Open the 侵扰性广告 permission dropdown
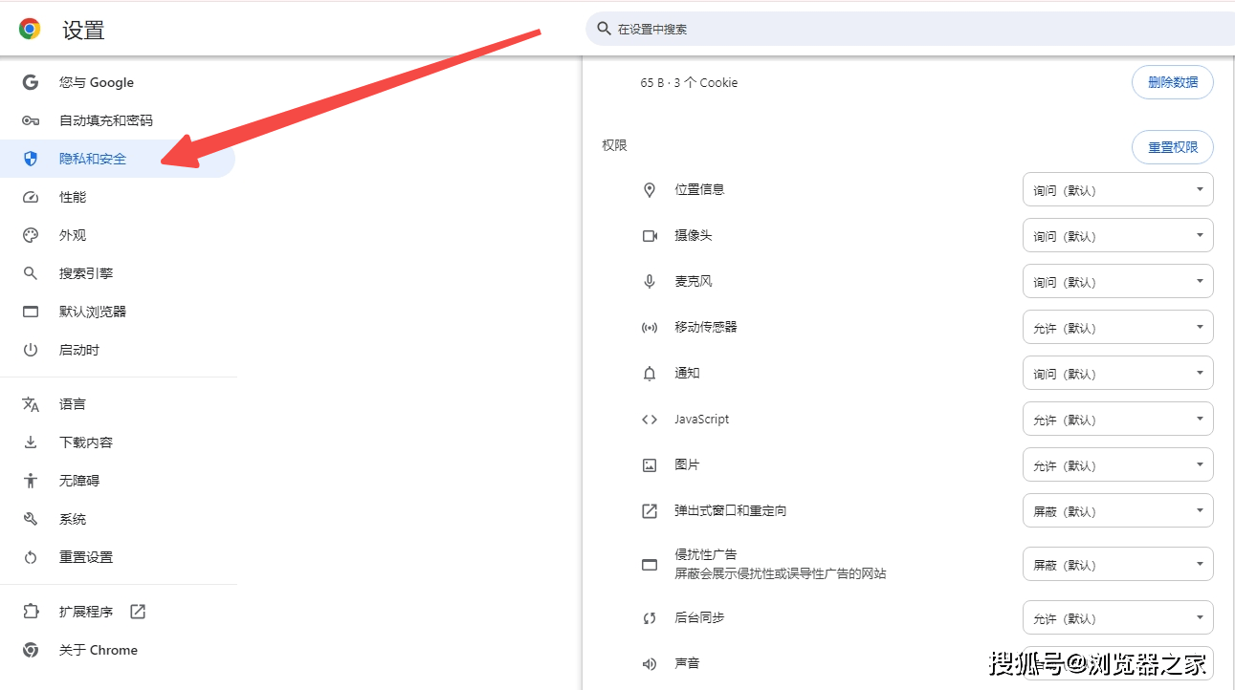This screenshot has height=690, width=1235. [x=1118, y=564]
